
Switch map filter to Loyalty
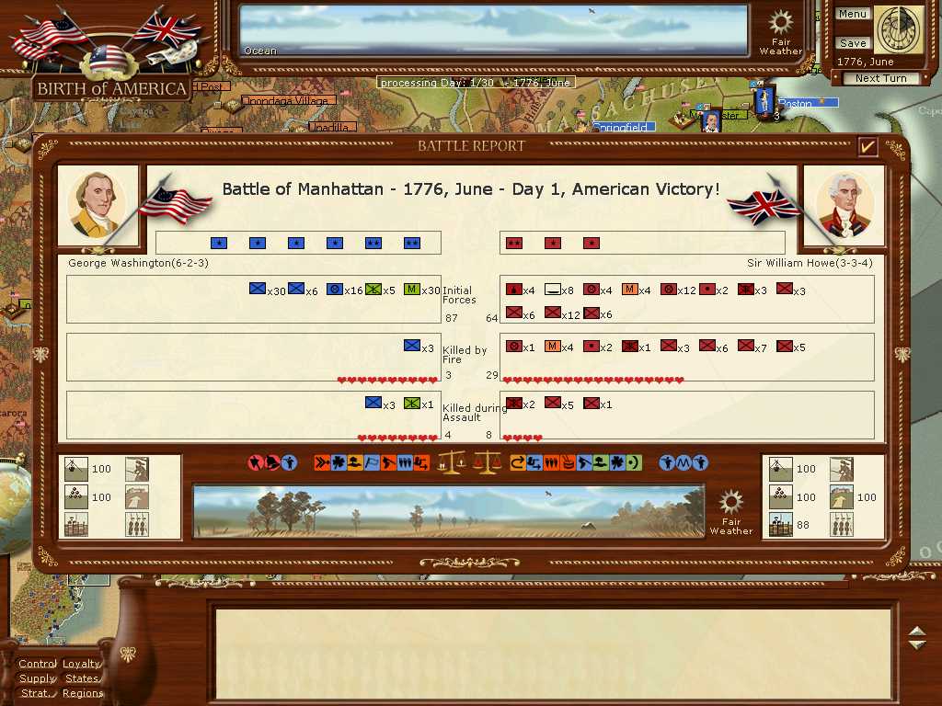click(x=82, y=664)
